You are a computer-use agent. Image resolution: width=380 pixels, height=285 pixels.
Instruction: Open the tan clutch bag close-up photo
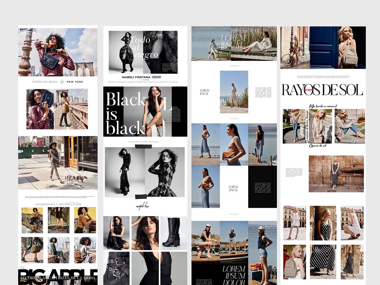(234, 144)
